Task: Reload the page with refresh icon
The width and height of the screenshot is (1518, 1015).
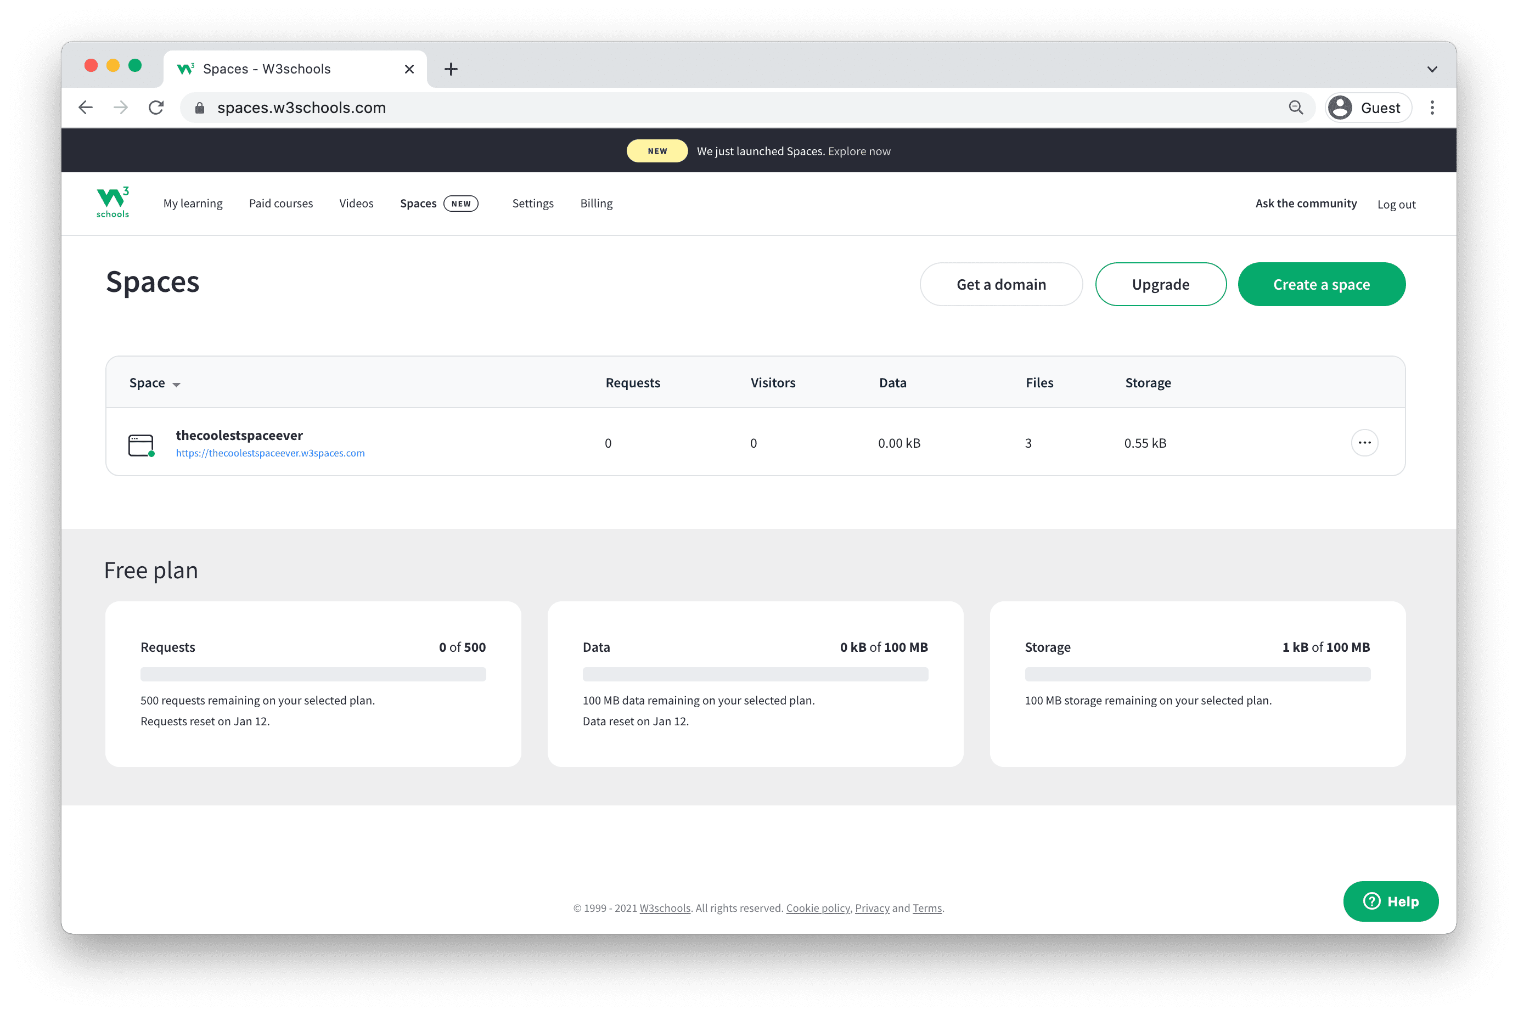Action: coord(156,108)
